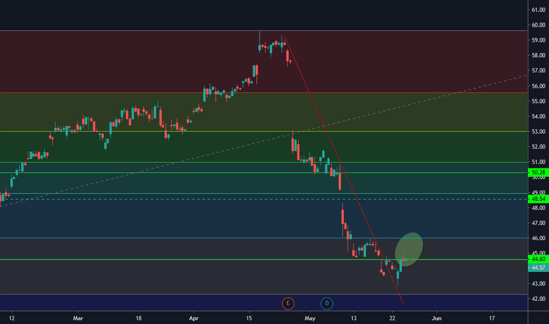Select the 48.54 dashed-line price label
The height and width of the screenshot is (324, 549).
pos(538,199)
